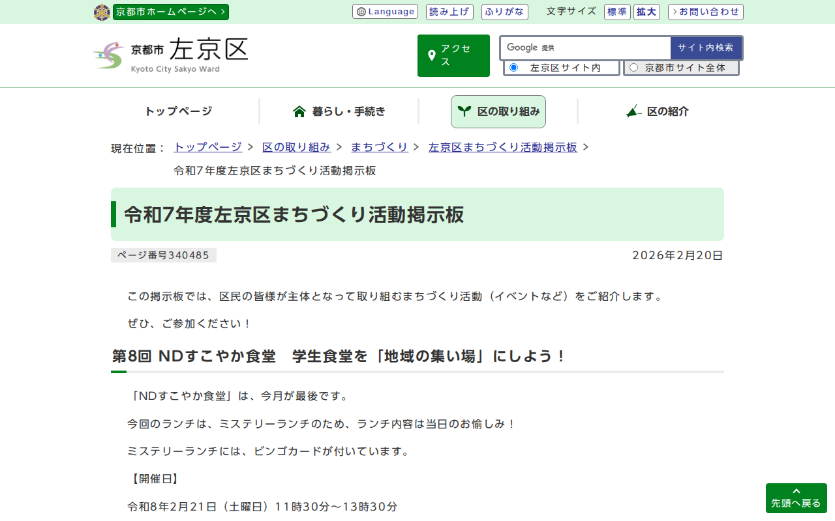Screen dimensions: 835x521
Task: Click the ふりがな button
Action: [505, 12]
